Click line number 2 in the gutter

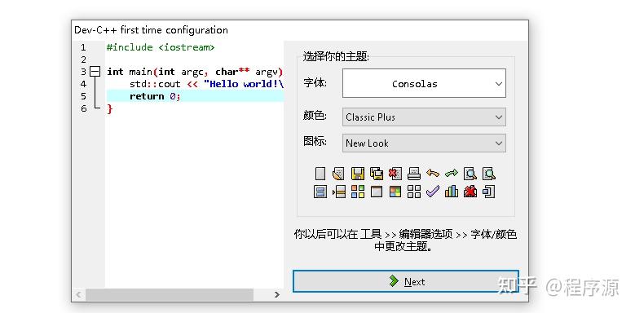(83, 60)
